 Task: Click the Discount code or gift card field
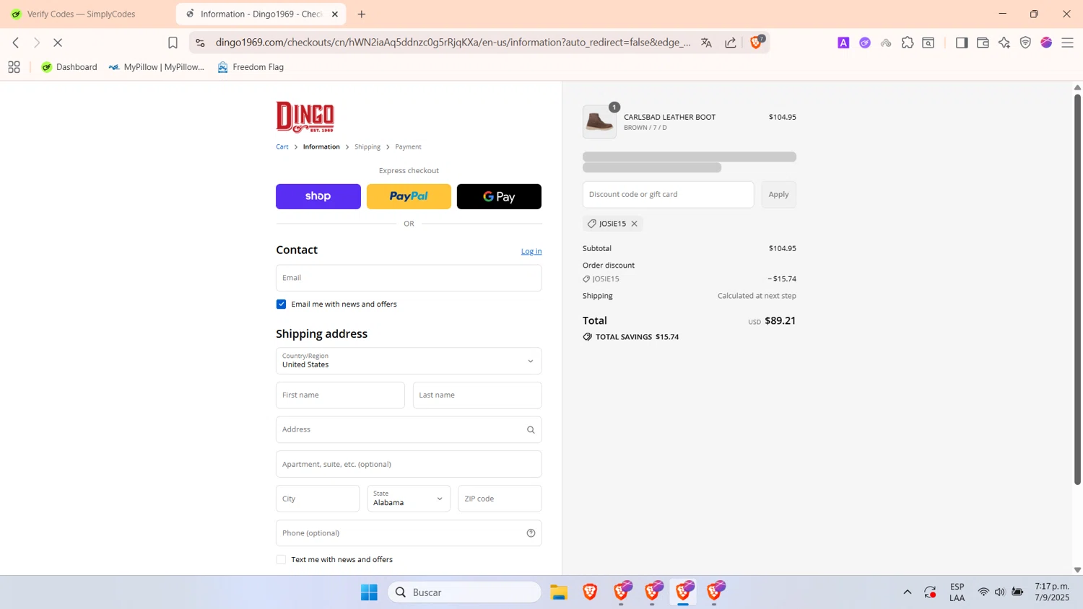[x=668, y=195]
